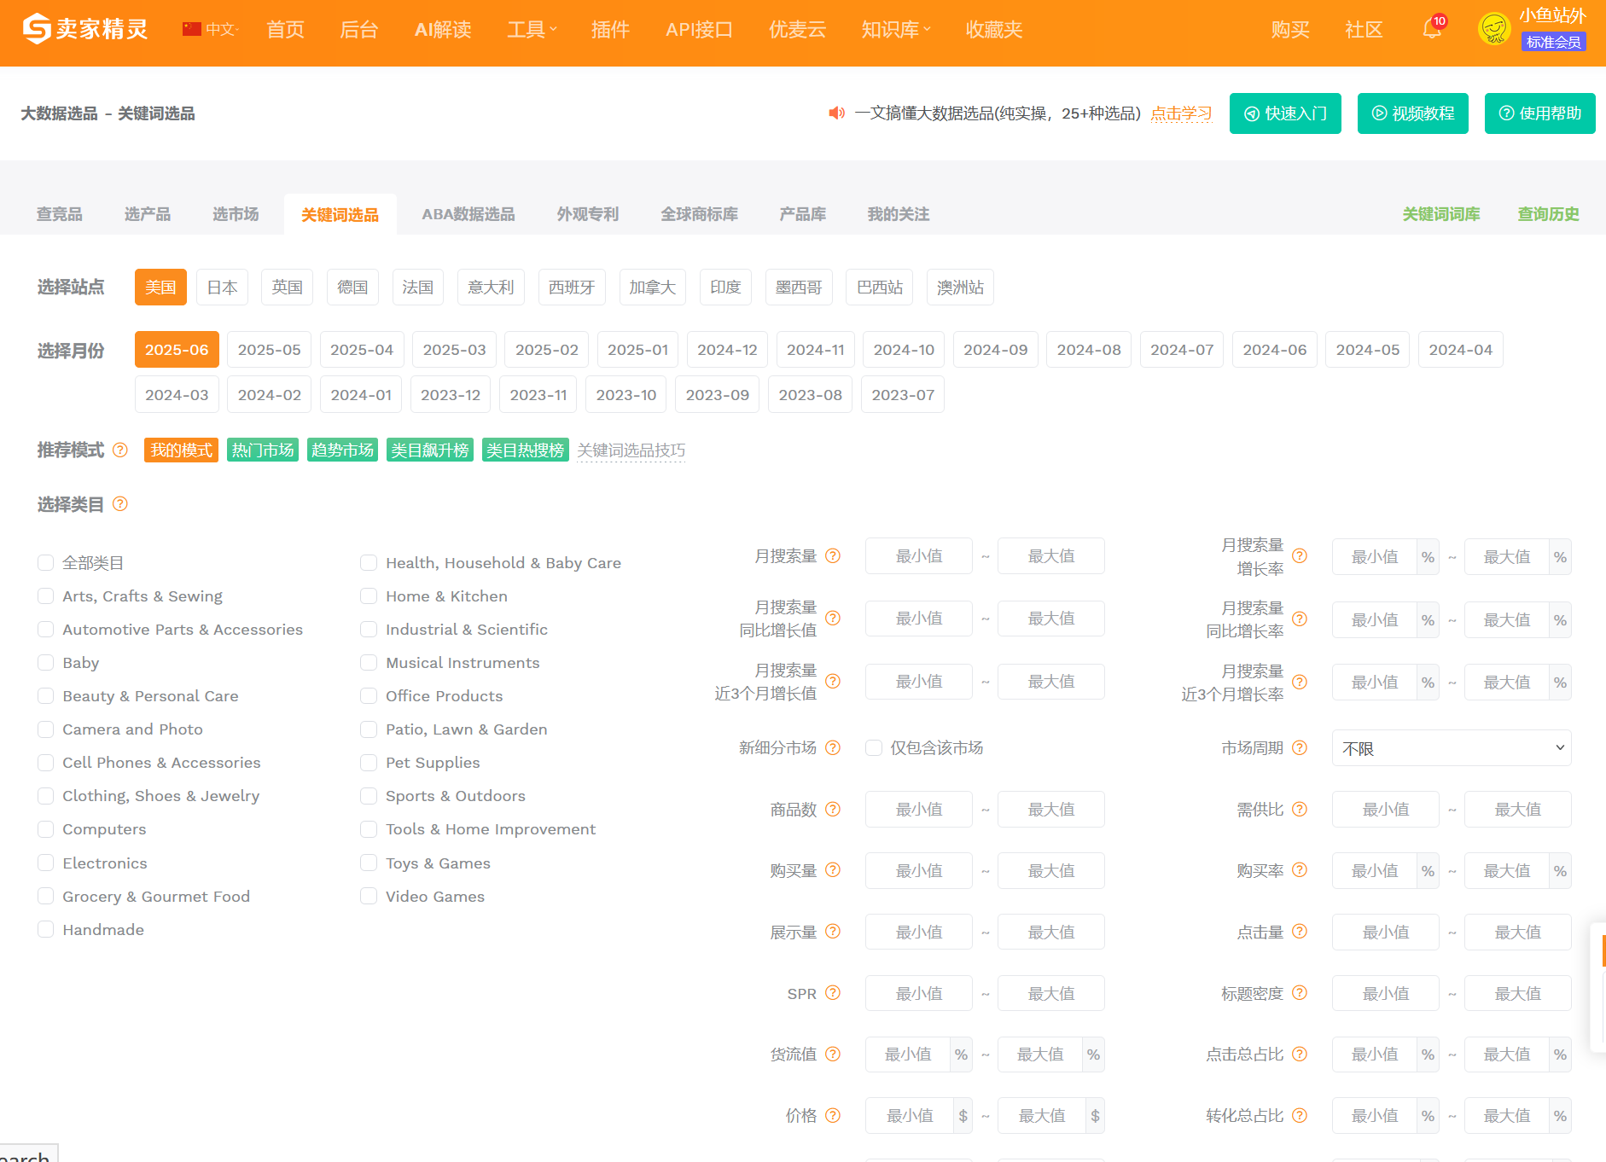
Task: Open the 点击学习 link
Action: coord(1181,113)
